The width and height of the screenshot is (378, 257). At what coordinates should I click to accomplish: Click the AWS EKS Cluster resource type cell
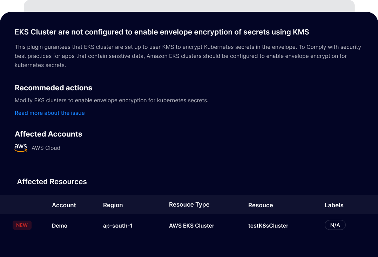(191, 226)
